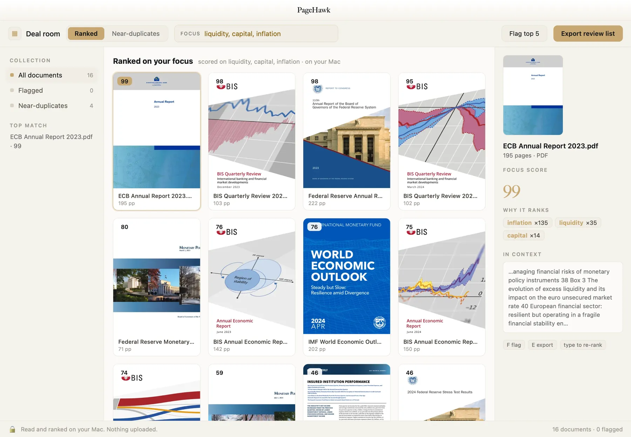Click the 222 pp label
Screen dimensions: 631x437
pyautogui.click(x=317, y=203)
